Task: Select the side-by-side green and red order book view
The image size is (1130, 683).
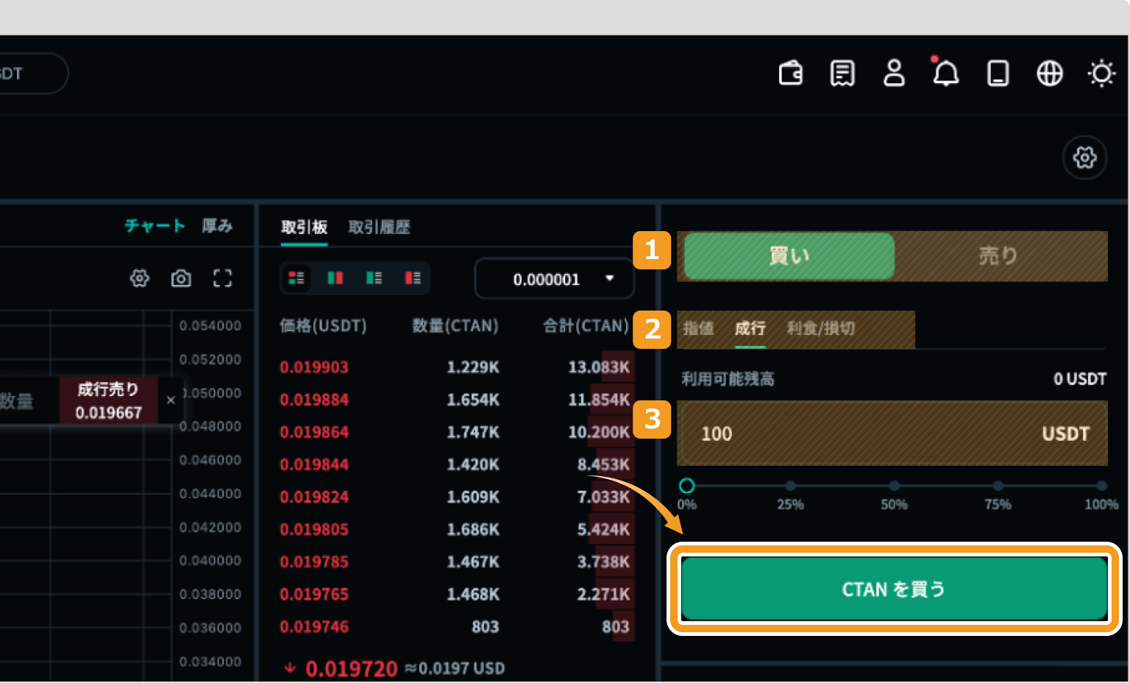Action: [x=335, y=278]
